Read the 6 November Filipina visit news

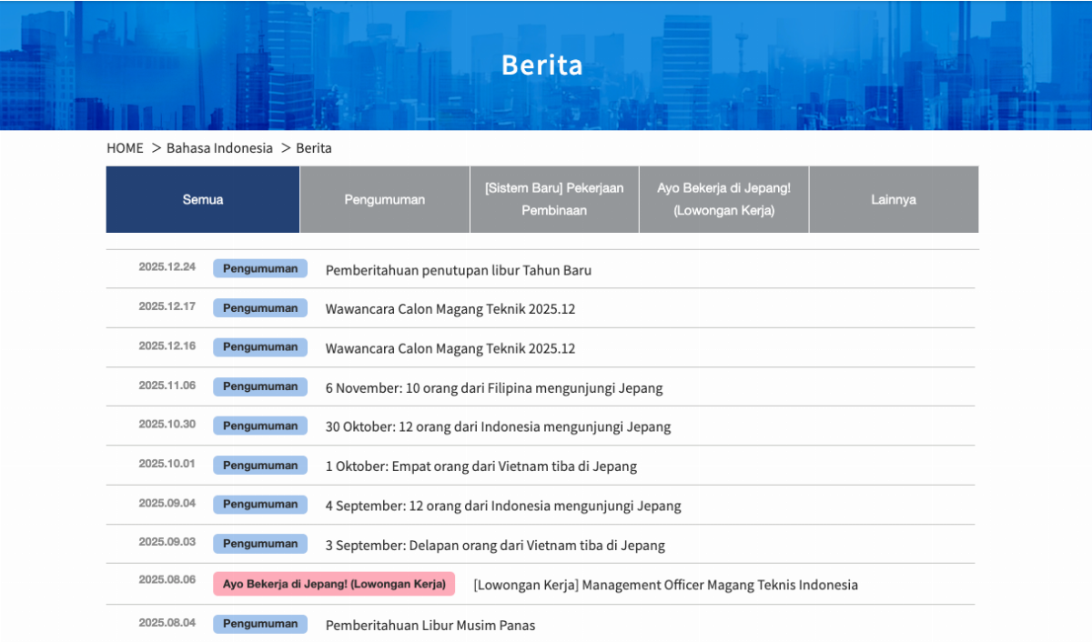[494, 388]
